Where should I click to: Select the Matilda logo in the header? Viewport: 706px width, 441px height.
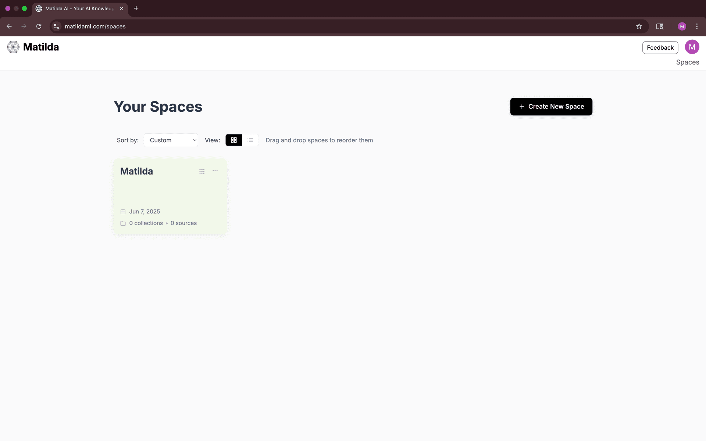(x=13, y=47)
